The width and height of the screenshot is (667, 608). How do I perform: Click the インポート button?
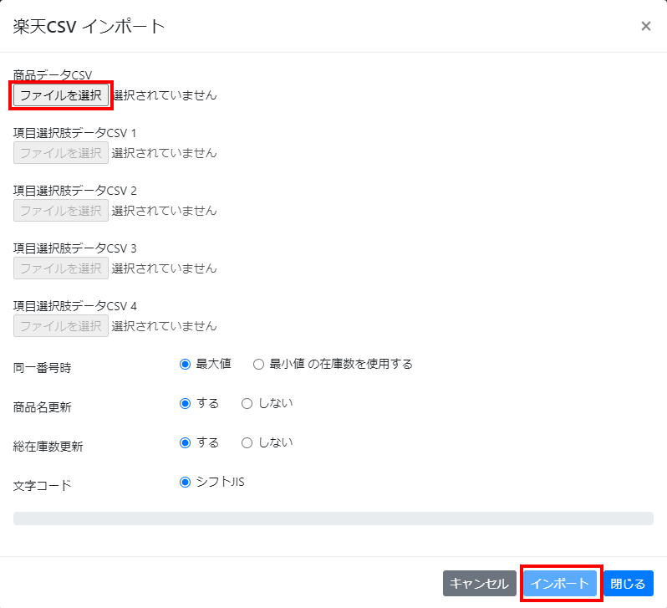point(560,583)
